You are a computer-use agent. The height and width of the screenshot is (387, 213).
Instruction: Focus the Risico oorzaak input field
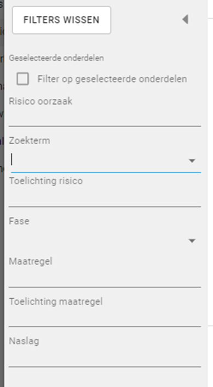point(105,118)
